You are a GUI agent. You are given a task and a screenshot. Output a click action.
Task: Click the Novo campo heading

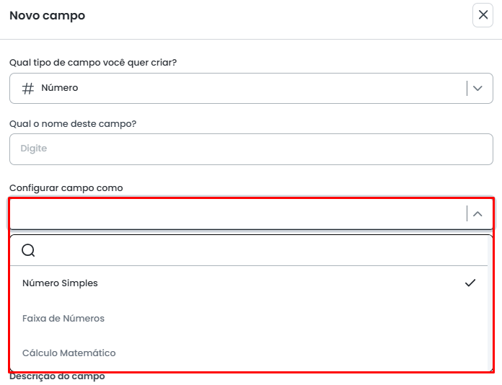click(x=47, y=15)
